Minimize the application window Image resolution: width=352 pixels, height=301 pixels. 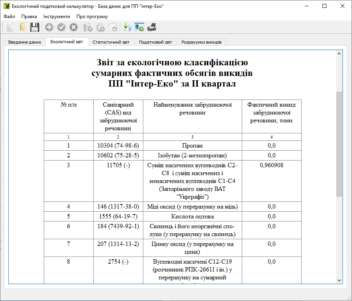point(307,6)
